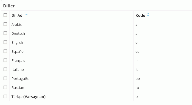The image size is (192, 105).
Task: Tick the checkbox next to English
Action: [5, 42]
